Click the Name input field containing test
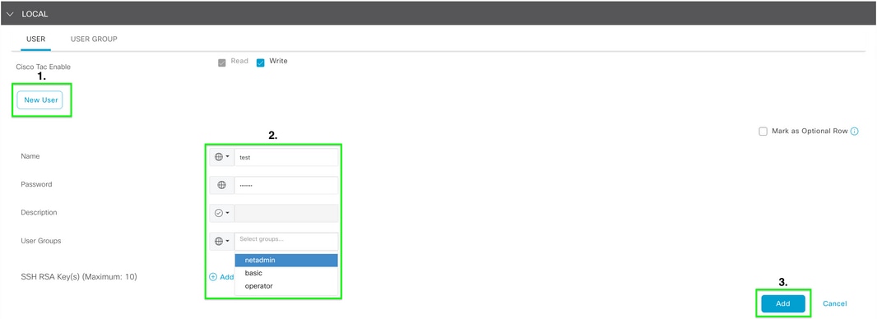This screenshot has width=877, height=319. click(x=286, y=157)
